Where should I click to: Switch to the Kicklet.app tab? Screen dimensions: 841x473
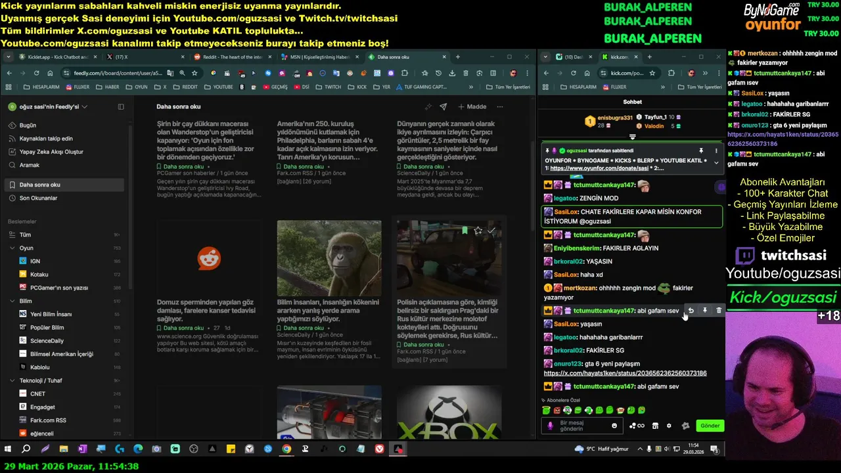coord(57,57)
